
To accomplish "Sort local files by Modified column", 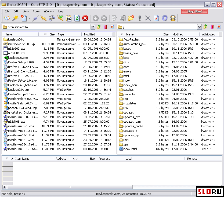I will pos(97,34).
